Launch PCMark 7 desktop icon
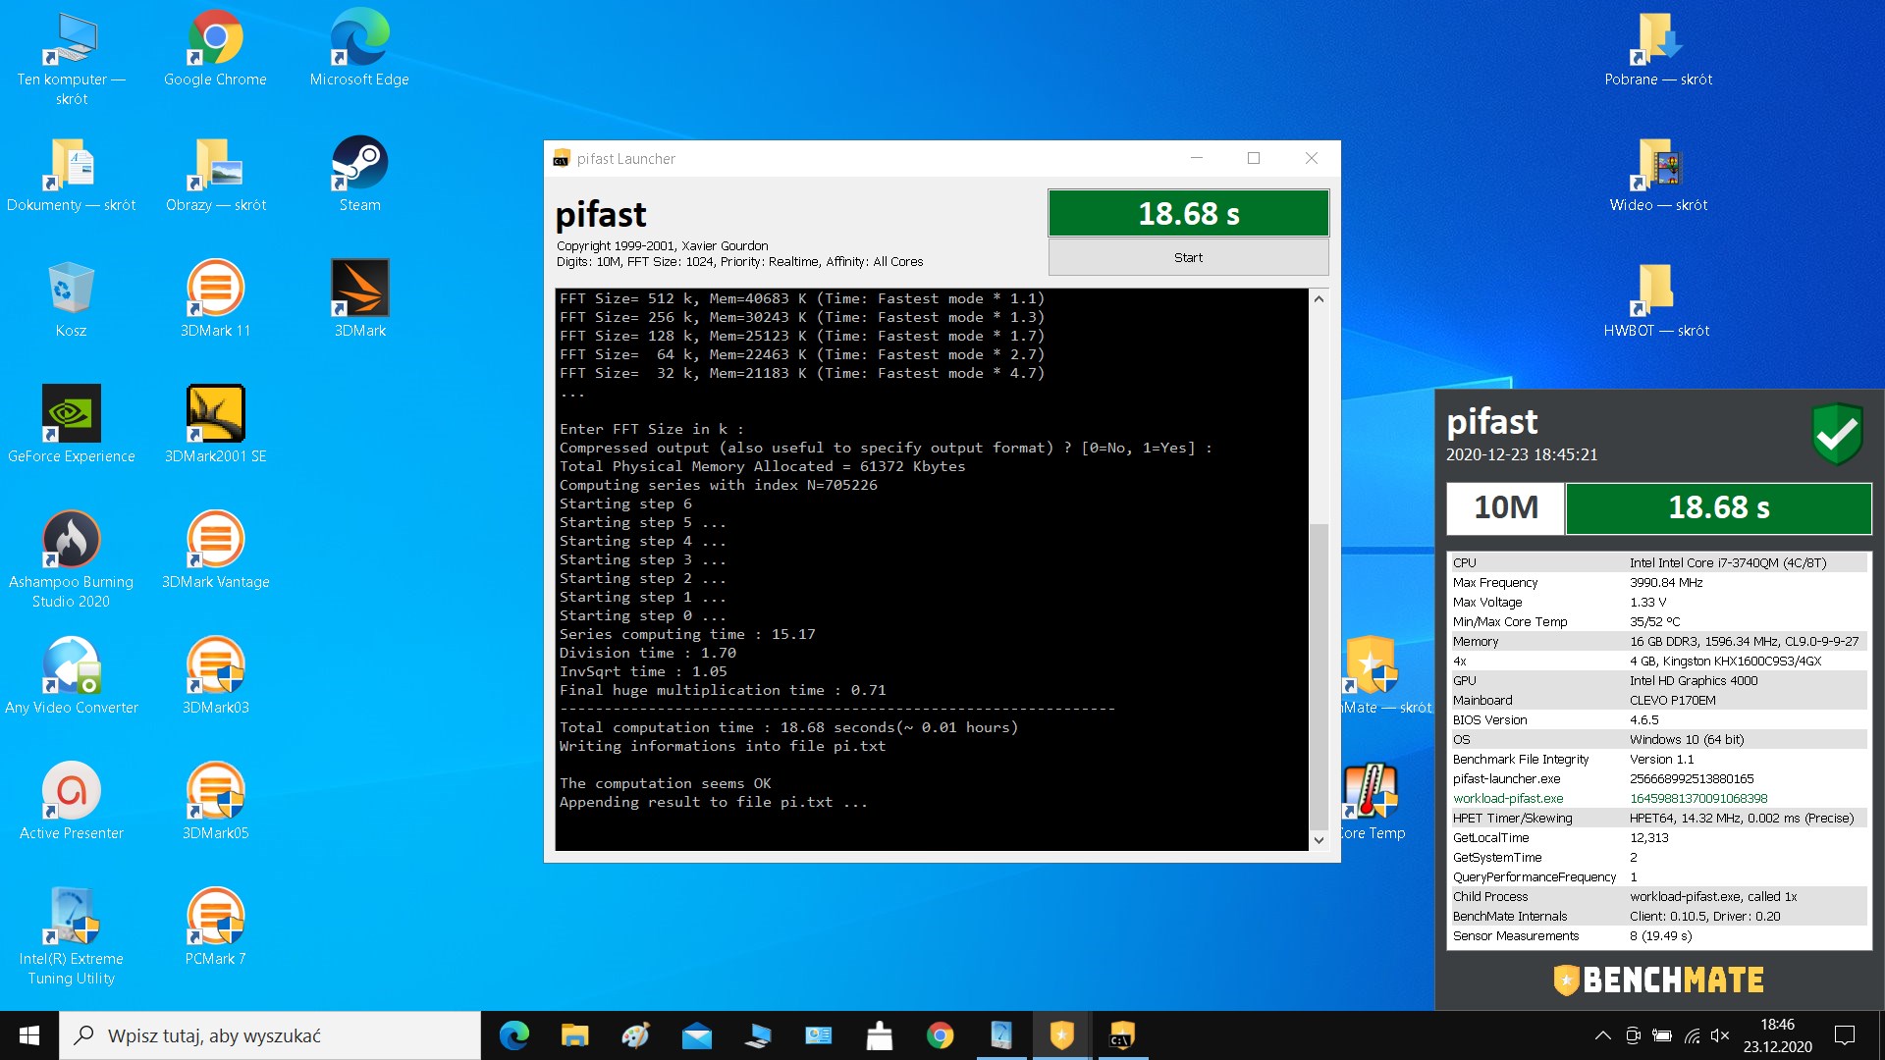Screen dimensions: 1885x1060 (215, 928)
